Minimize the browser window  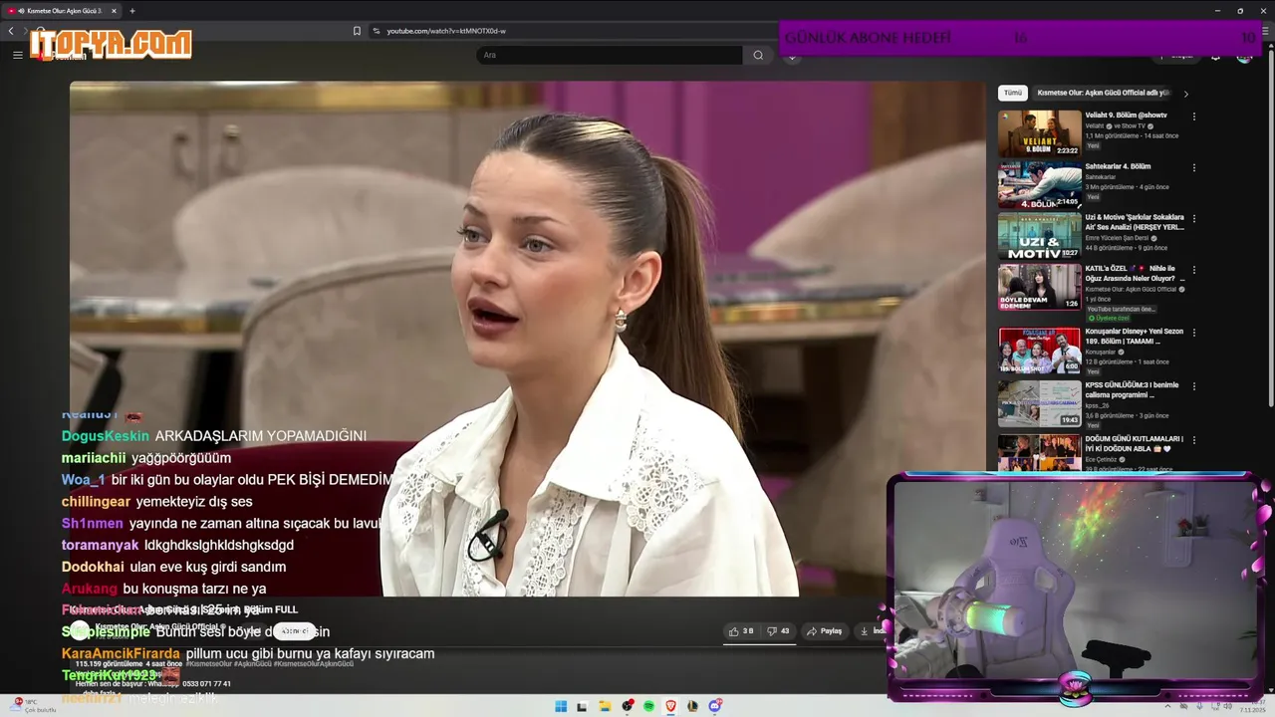click(1217, 11)
